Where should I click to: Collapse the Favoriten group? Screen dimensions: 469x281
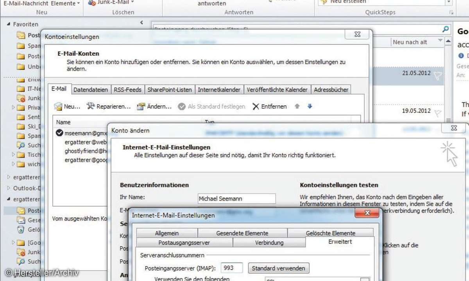pos(8,24)
